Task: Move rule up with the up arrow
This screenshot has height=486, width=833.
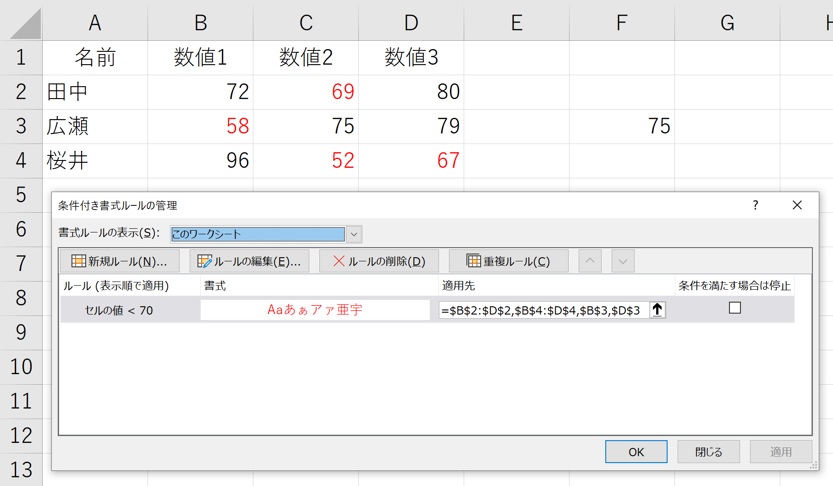Action: [x=590, y=261]
